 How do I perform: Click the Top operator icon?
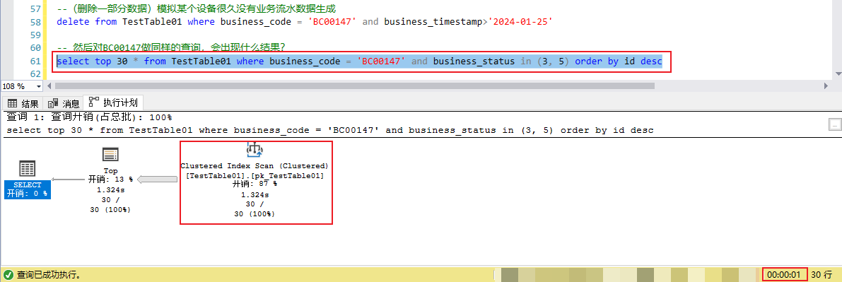click(110, 155)
